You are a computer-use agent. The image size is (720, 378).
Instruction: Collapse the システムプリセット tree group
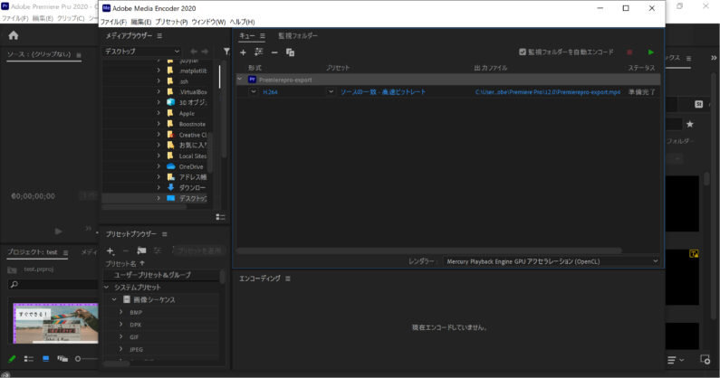coord(107,288)
